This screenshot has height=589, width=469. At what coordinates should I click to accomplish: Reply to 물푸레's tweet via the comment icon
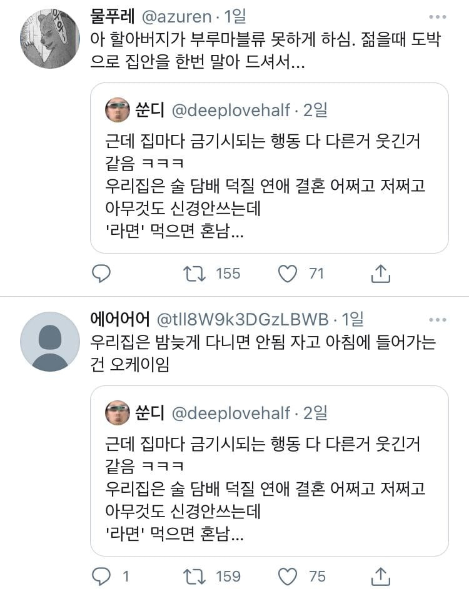pyautogui.click(x=101, y=273)
